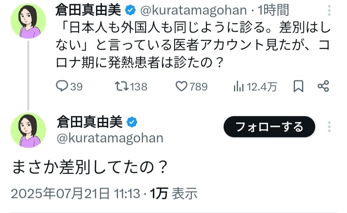347x213 pixels.
Task: Open 倉田真由美 profile from top post name
Action: coord(89,11)
